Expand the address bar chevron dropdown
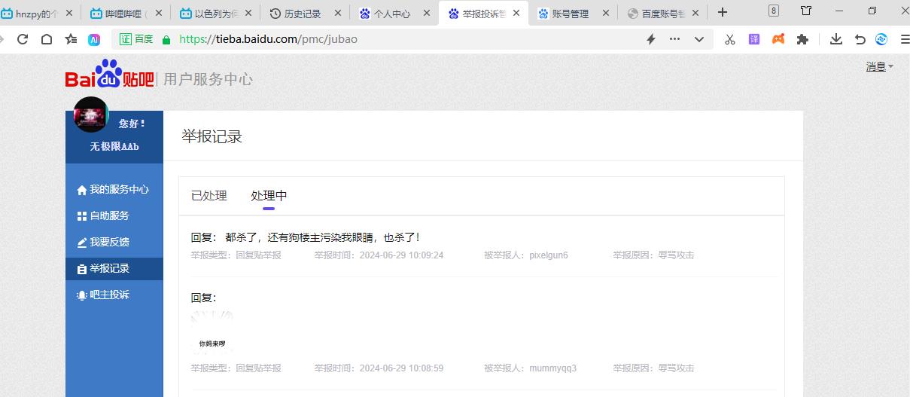910x397 pixels. (699, 39)
